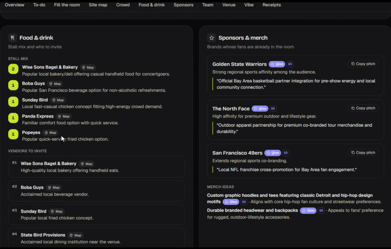The height and width of the screenshot is (249, 391).
Task: Click the Food & drink fork-knife icon
Action: click(x=13, y=38)
